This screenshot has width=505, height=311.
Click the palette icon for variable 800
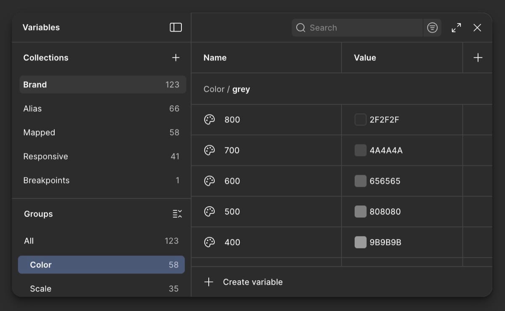click(209, 120)
